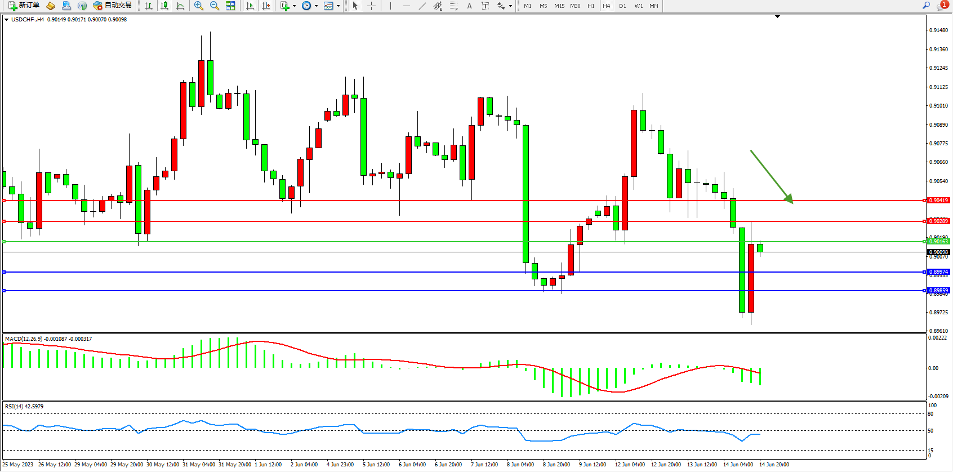Select the Fibonacci retracement tool

(x=453, y=6)
